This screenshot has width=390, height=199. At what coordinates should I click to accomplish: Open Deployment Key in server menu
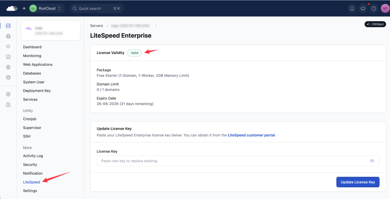37,90
